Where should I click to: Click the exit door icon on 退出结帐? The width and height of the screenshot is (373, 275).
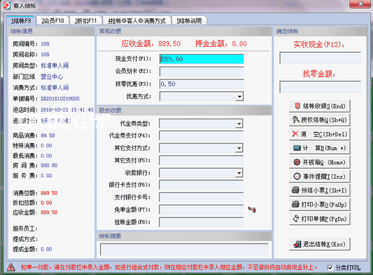[x=297, y=244]
